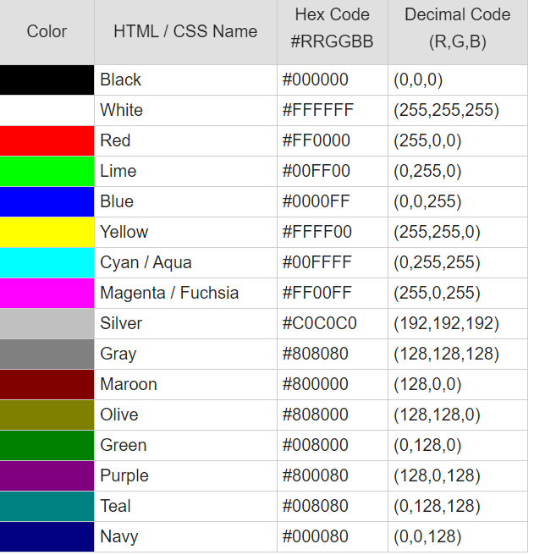Viewport: 534px width, 555px height.
Task: Select the blue color swatch
Action: coord(47,201)
